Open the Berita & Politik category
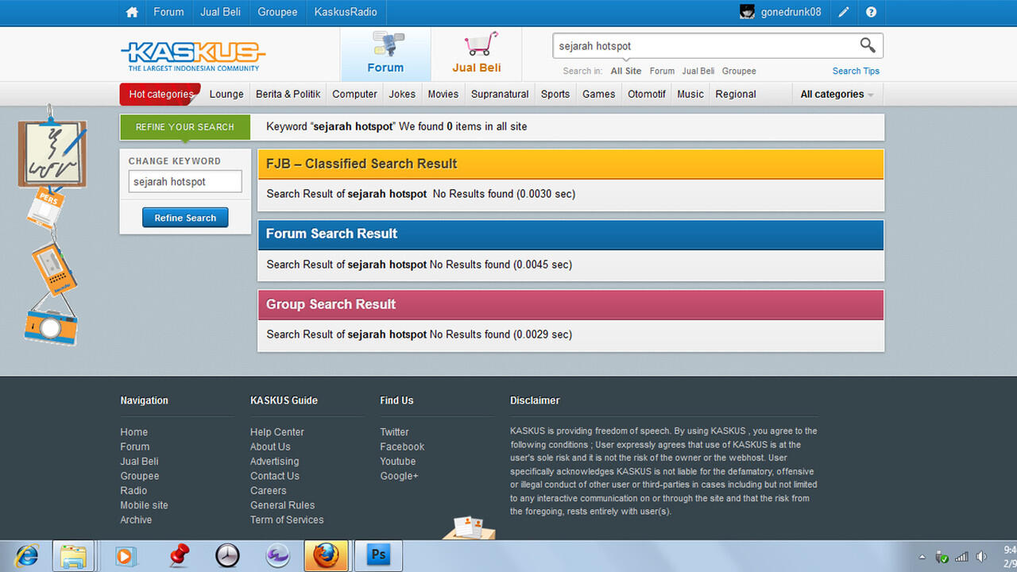This screenshot has width=1017, height=572. [x=288, y=94]
